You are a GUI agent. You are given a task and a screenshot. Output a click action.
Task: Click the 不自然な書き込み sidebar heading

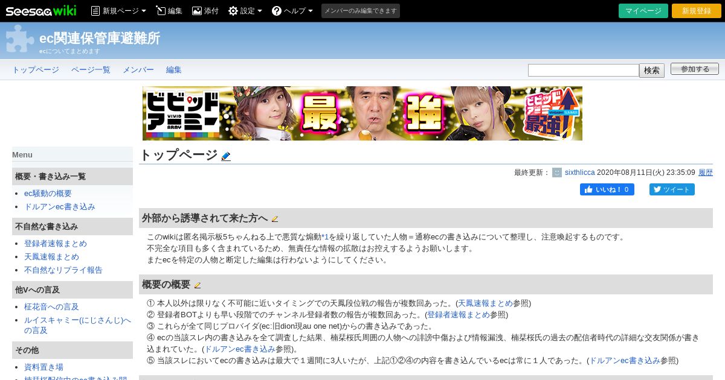pos(72,227)
